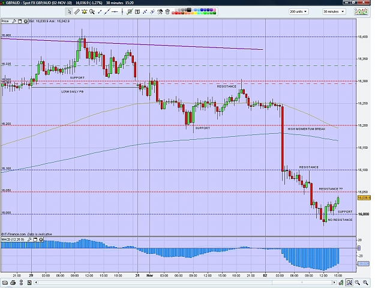
Task: Click the right arrow of the horizontal scrollbar
Action: (x=334, y=283)
